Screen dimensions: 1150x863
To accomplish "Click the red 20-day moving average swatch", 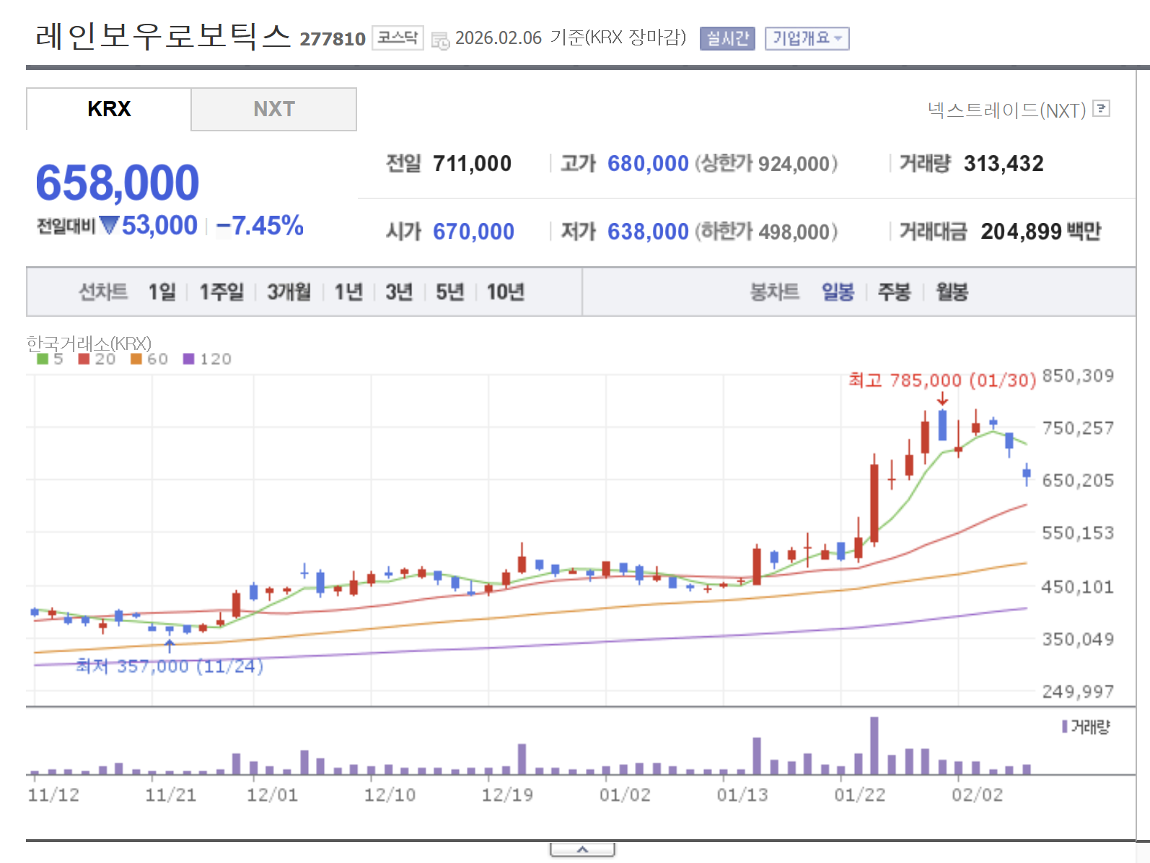I will (84, 359).
